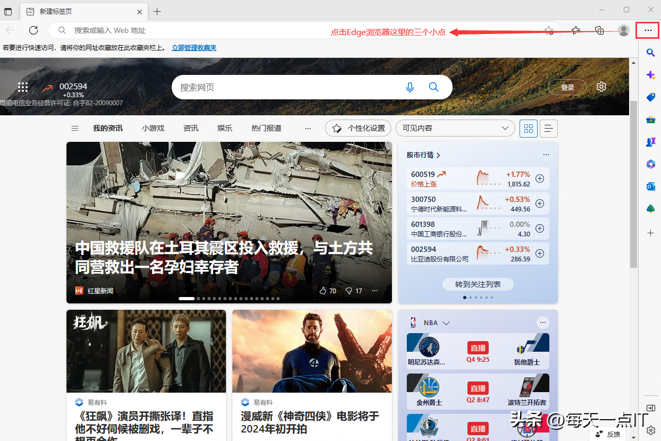661x441 pixels.
Task: Open sidebar settings gear
Action: pos(650,430)
